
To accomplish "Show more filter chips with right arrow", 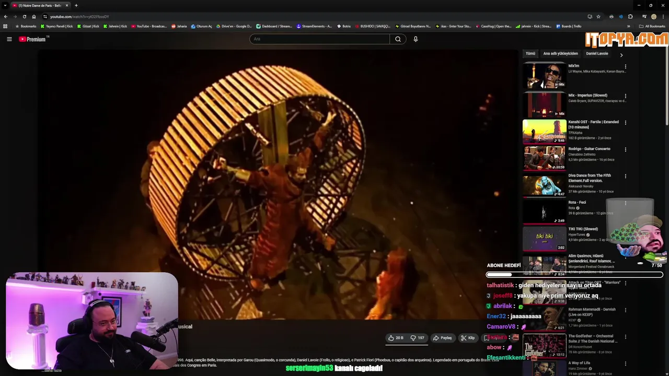I will (x=621, y=55).
